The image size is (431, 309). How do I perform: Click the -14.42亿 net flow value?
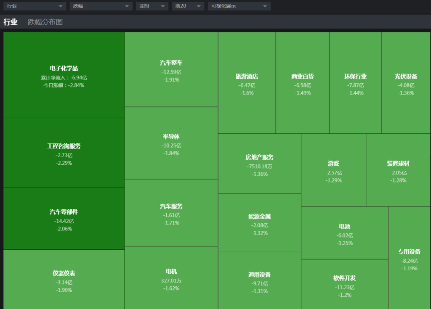tap(64, 221)
